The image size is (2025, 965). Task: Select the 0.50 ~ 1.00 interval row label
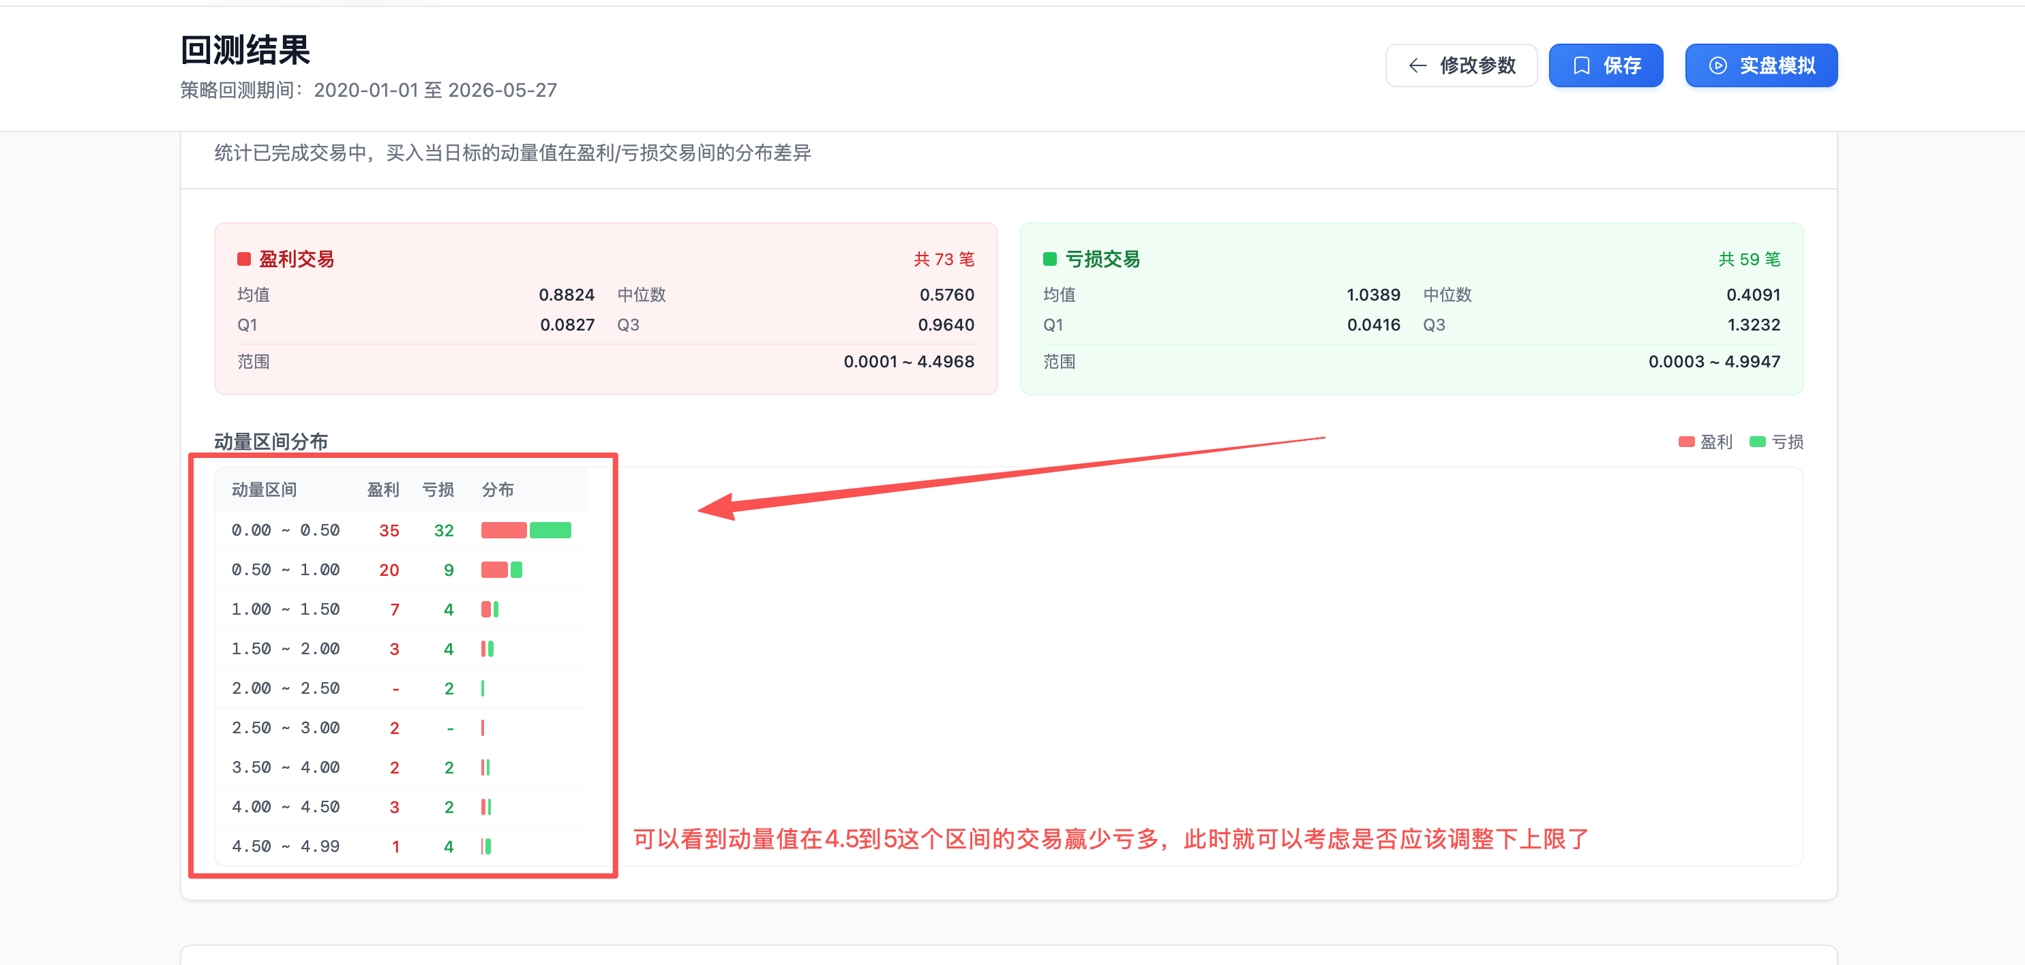pos(286,570)
